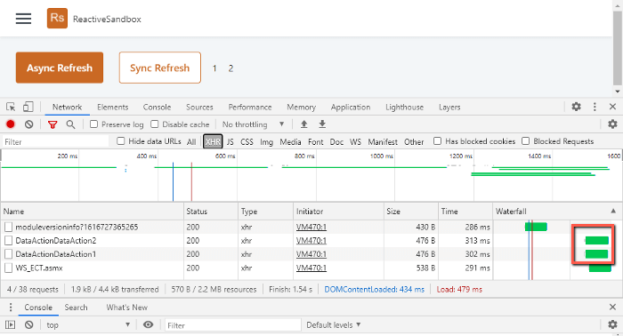Open What's New drawer tab
The height and width of the screenshot is (336, 623).
(126, 308)
